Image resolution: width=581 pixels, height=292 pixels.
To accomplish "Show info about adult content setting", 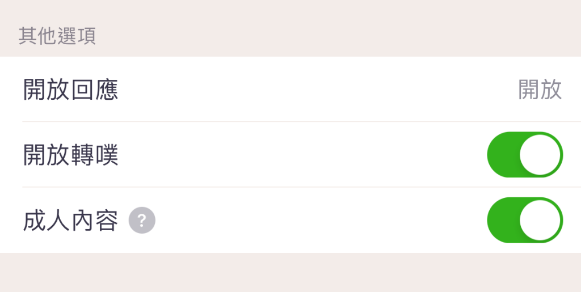I will pyautogui.click(x=142, y=220).
